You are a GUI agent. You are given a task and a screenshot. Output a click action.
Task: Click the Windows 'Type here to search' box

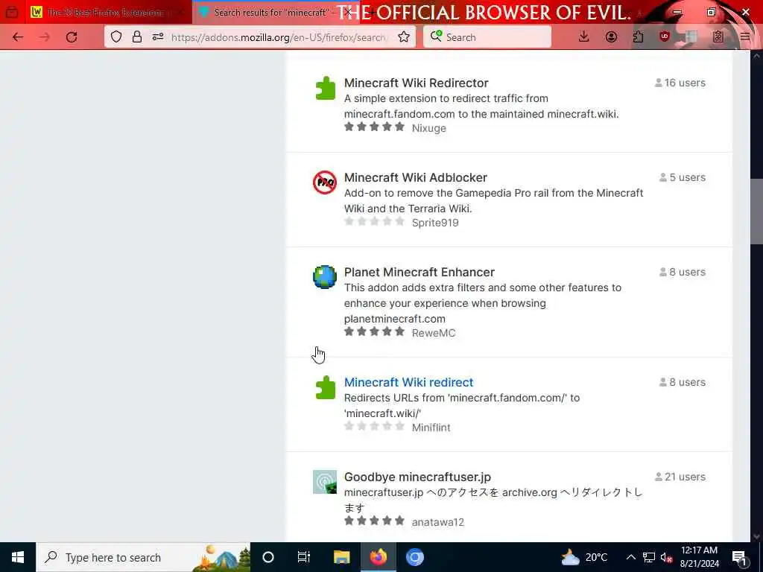tap(144, 557)
